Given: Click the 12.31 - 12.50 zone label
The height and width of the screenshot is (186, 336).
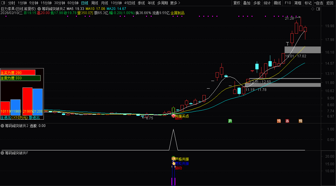Looking at the screenshot, I should tap(260, 82).
